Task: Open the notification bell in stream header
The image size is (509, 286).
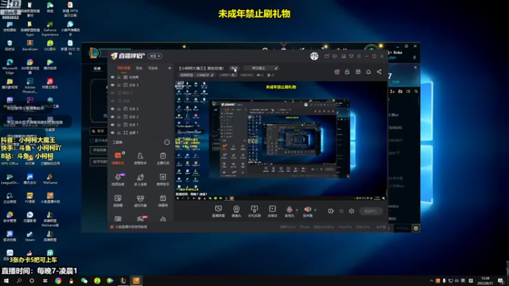Action: coord(368,72)
